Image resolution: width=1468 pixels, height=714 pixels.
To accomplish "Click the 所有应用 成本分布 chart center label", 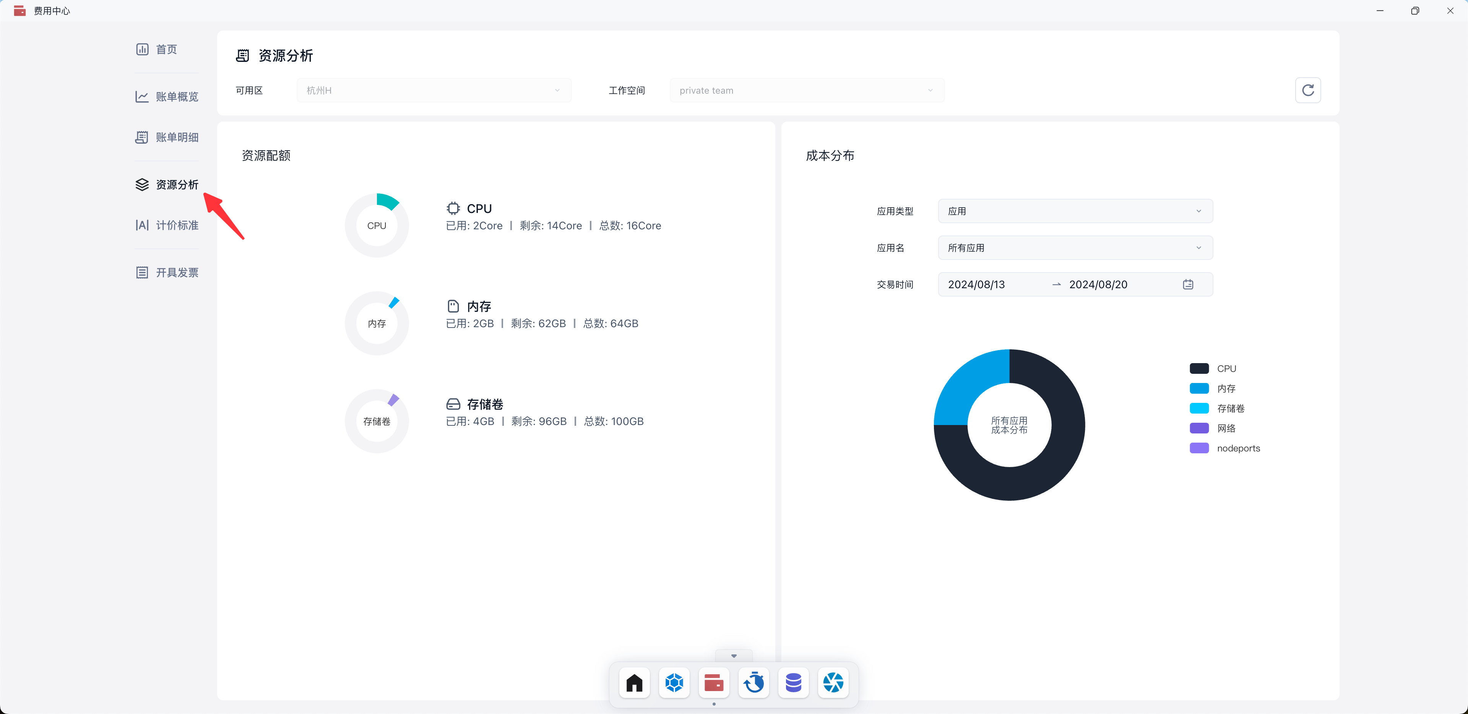I will click(x=1009, y=425).
